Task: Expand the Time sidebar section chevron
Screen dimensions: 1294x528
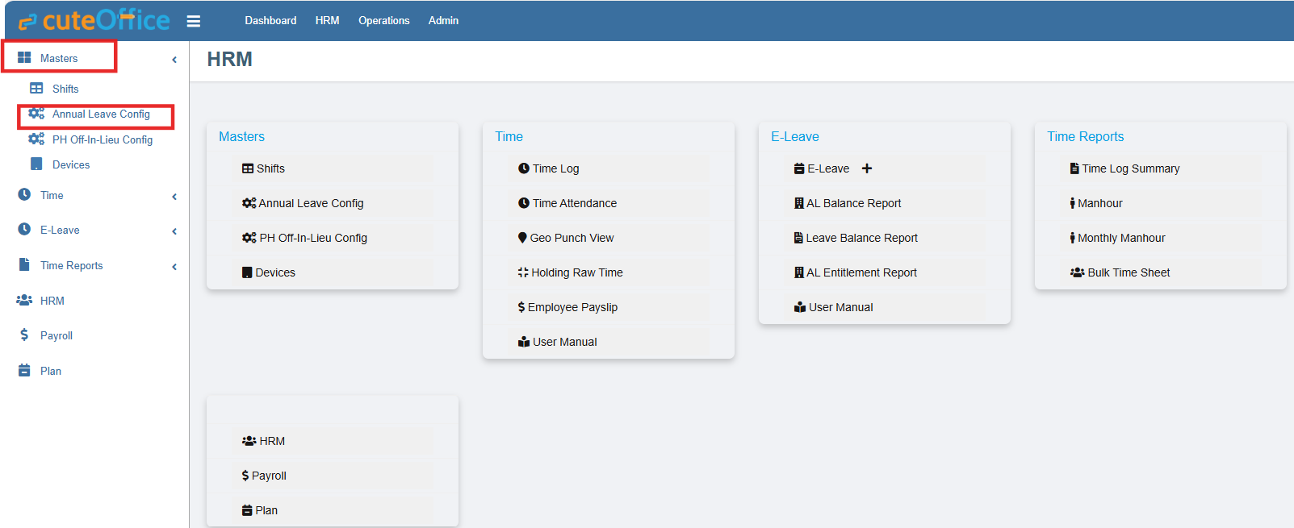Action: pos(174,197)
